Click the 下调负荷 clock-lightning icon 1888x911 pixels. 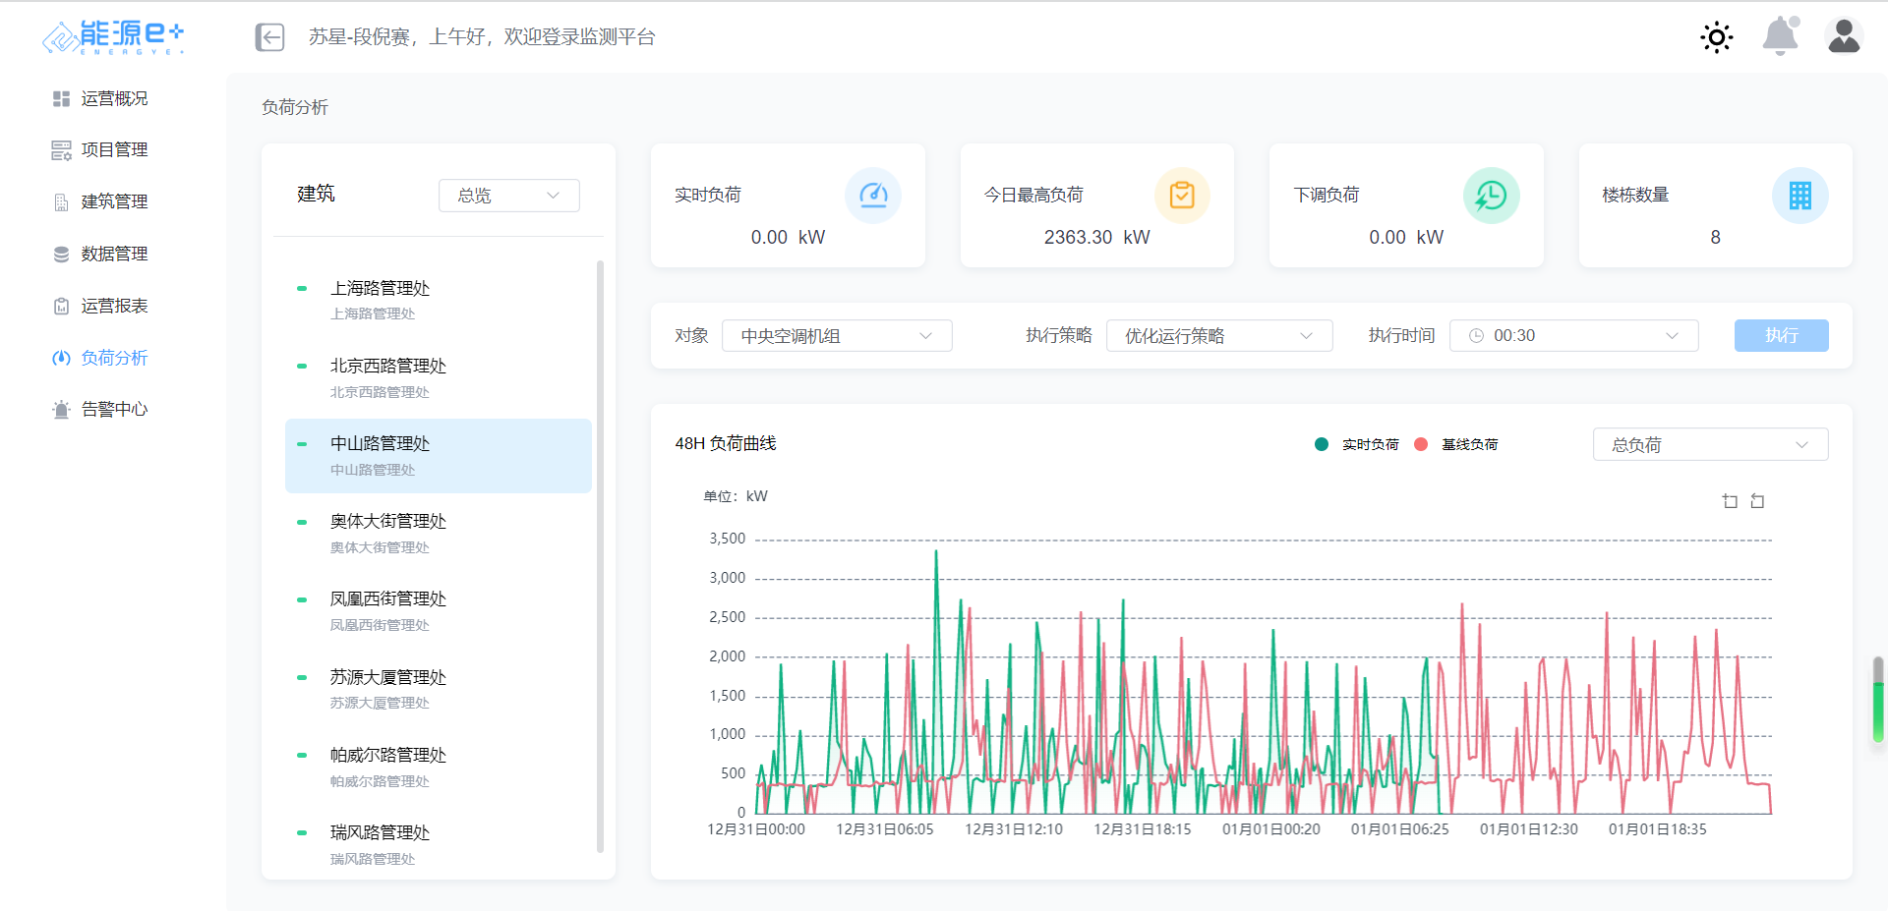point(1491,196)
